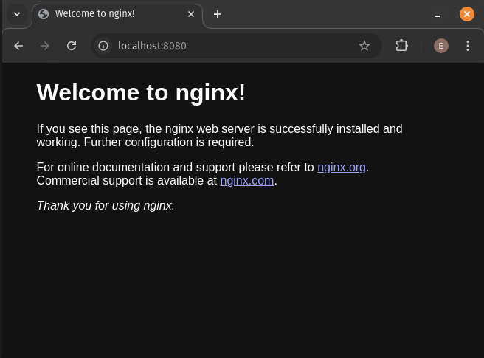Focus the localhost:8080 address field
484x358 pixels.
(235, 46)
